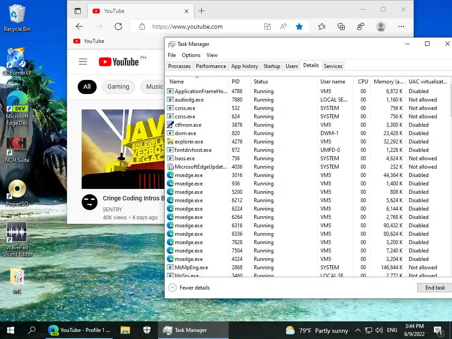Open NCH Suite desktop shortcut
The width and height of the screenshot is (452, 339).
(x=17, y=150)
